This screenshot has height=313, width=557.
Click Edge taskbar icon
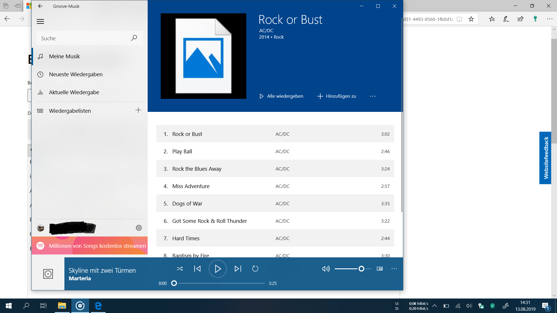(x=98, y=306)
